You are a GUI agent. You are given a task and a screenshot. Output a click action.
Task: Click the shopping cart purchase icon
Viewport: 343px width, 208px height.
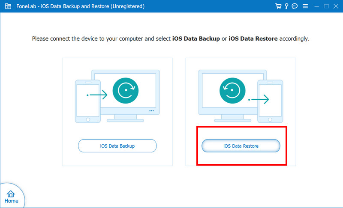[278, 6]
